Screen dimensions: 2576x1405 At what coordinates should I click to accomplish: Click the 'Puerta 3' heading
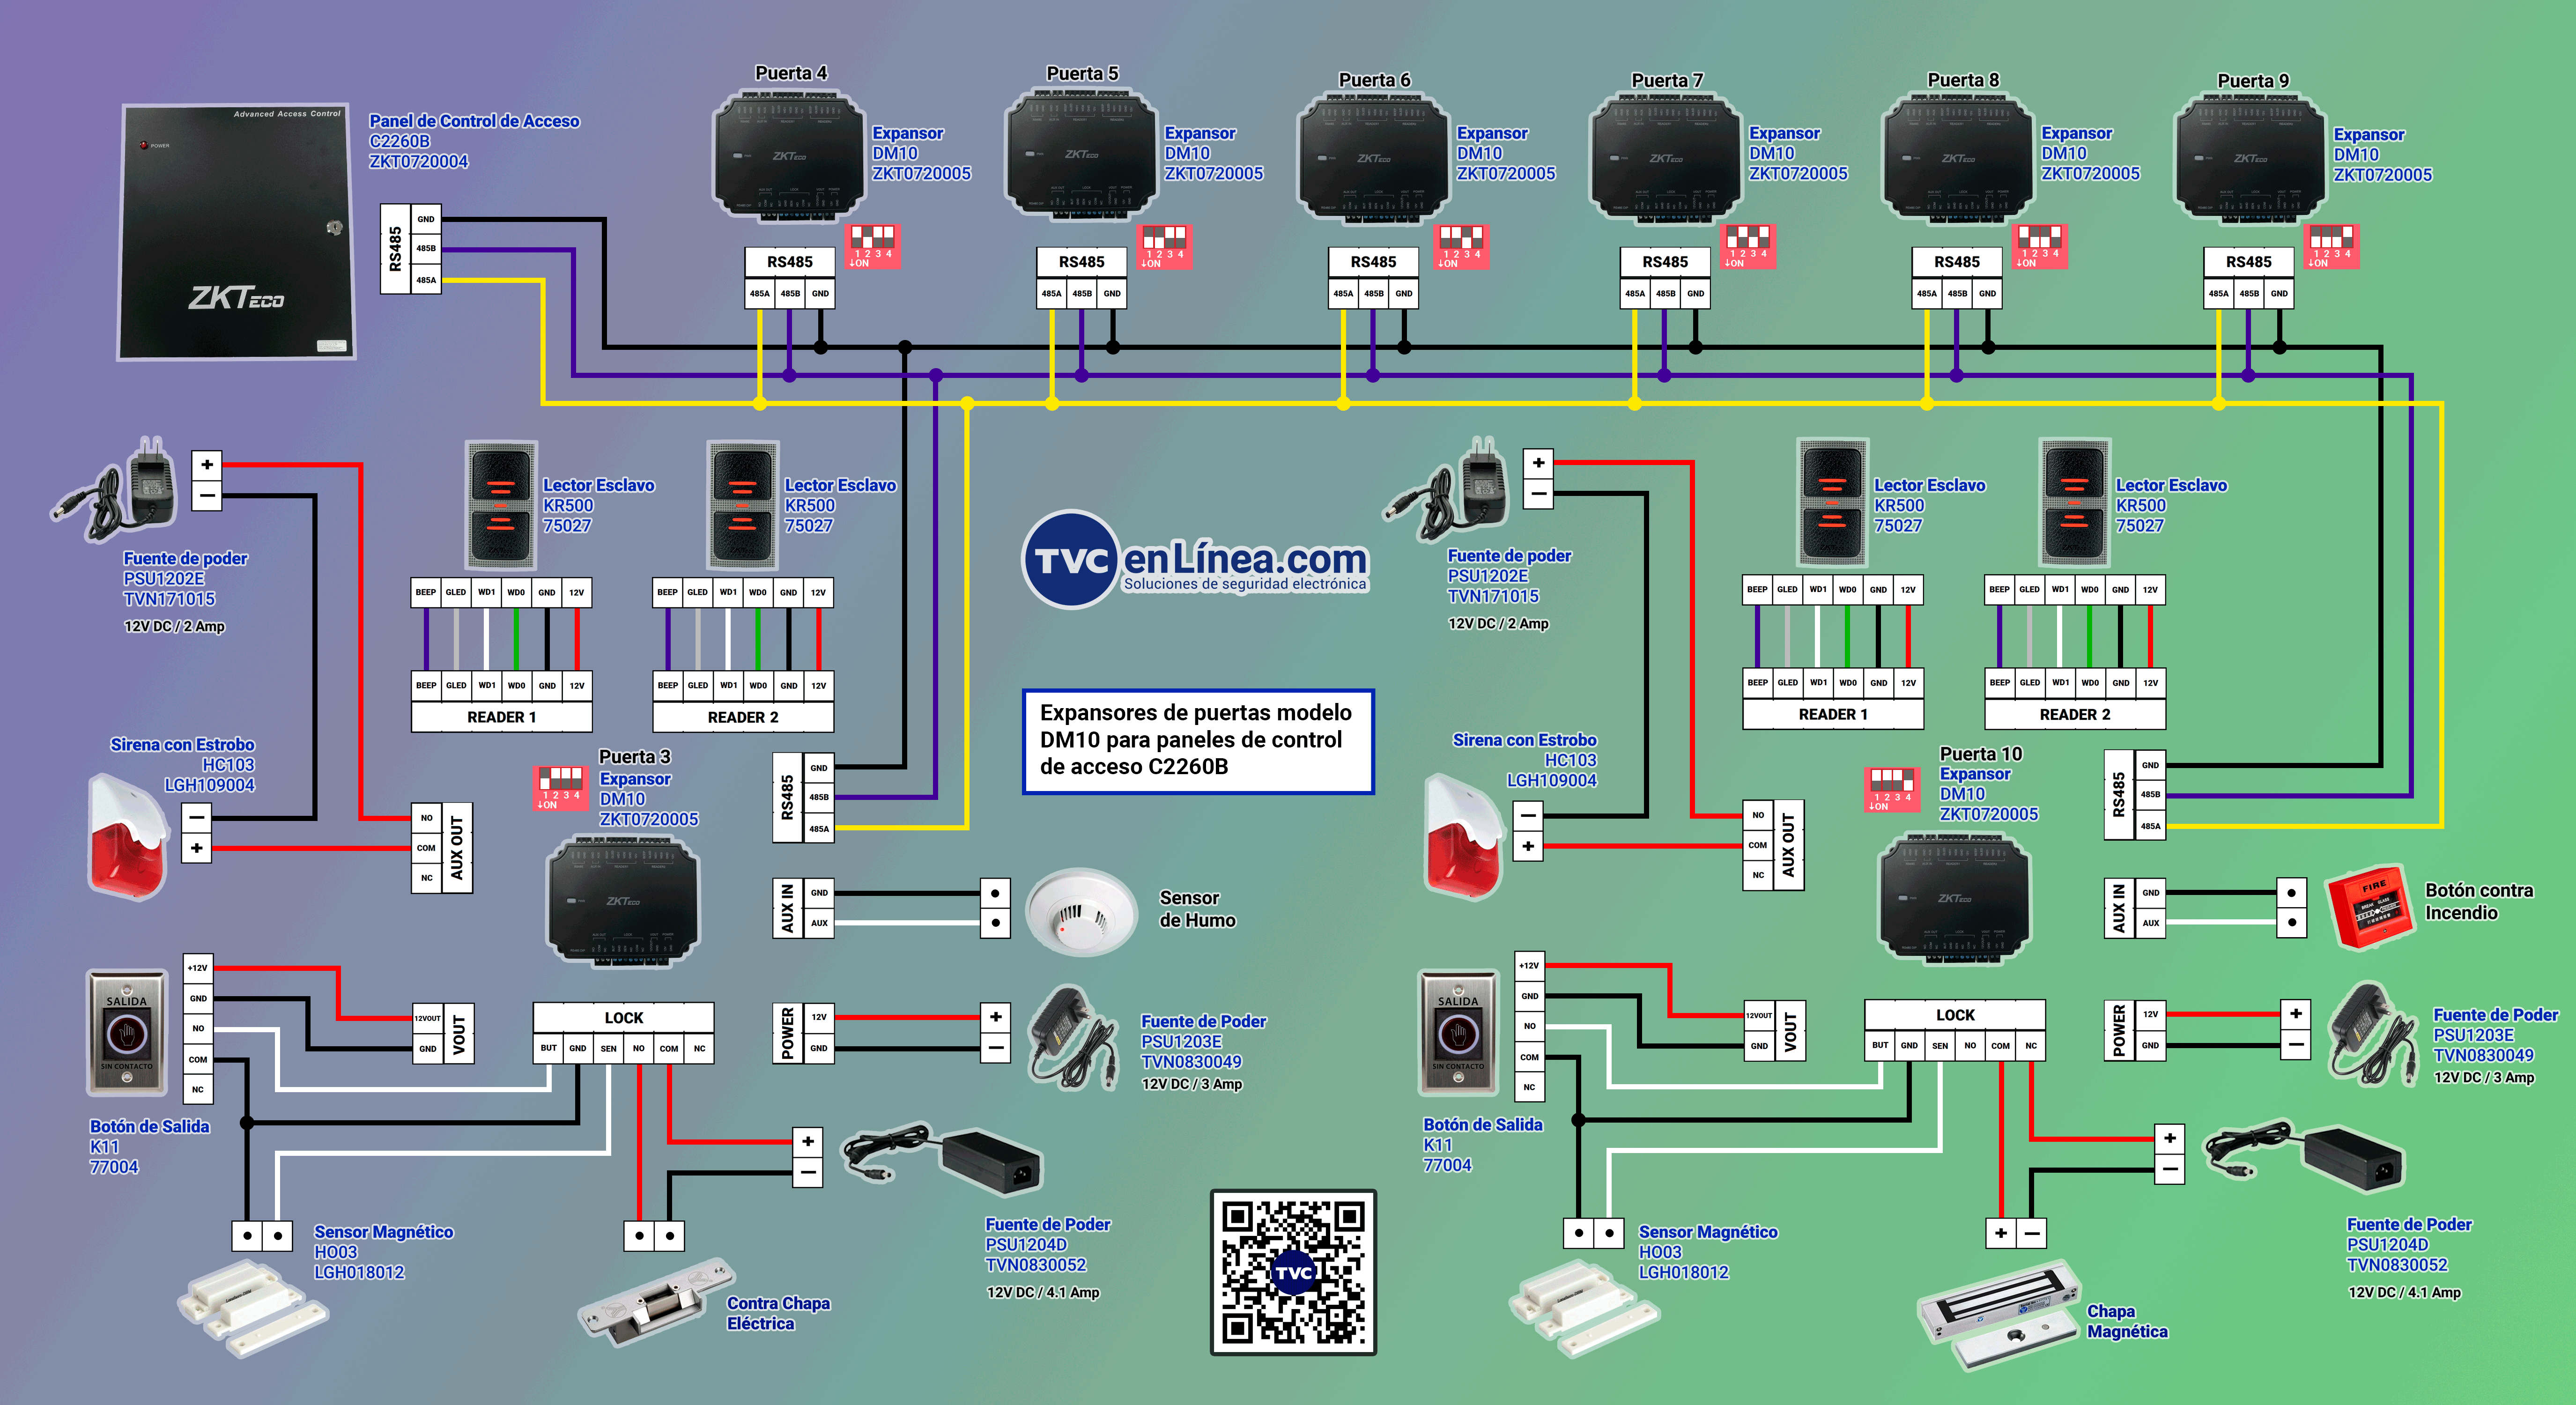635,757
